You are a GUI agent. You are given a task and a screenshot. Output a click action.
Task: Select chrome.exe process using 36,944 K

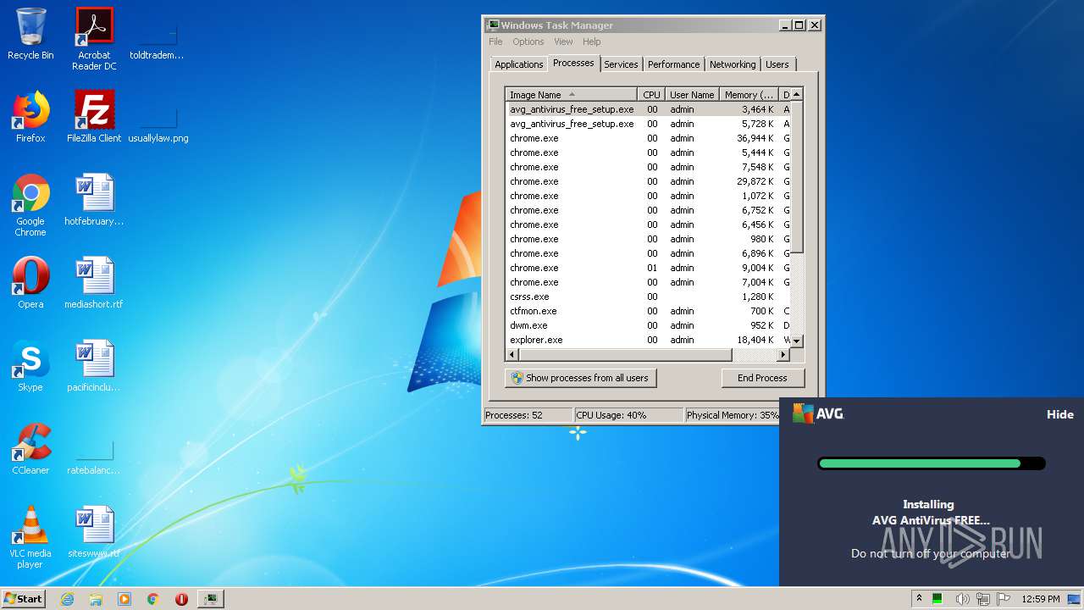(x=648, y=138)
